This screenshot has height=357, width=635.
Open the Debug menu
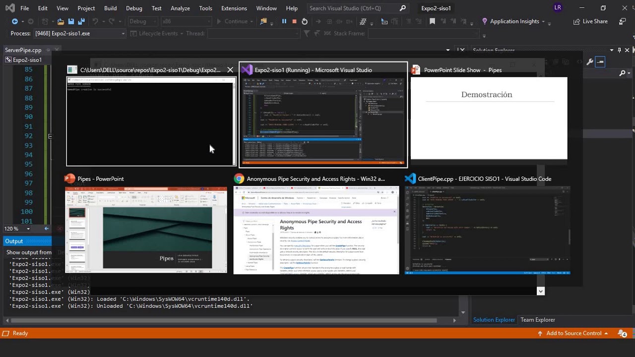[134, 8]
